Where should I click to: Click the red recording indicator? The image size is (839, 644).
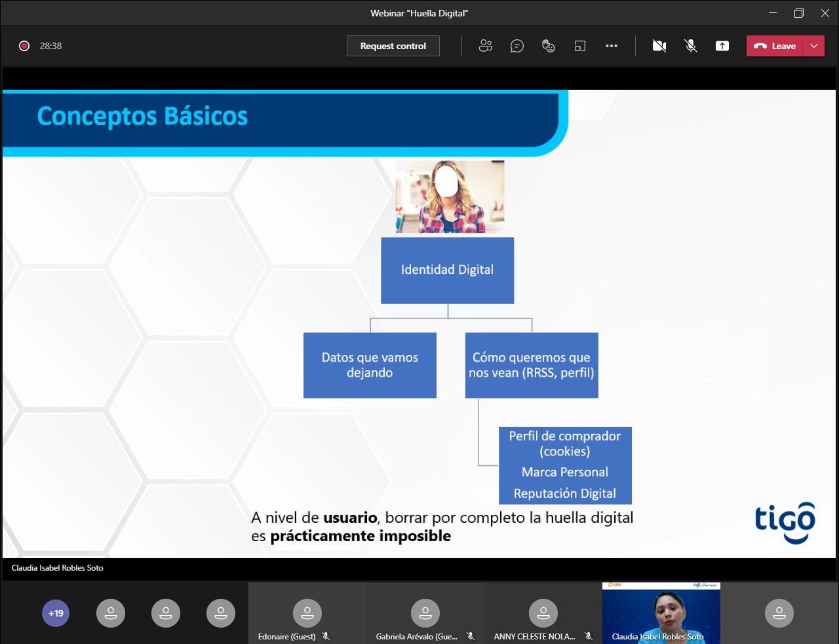point(24,46)
